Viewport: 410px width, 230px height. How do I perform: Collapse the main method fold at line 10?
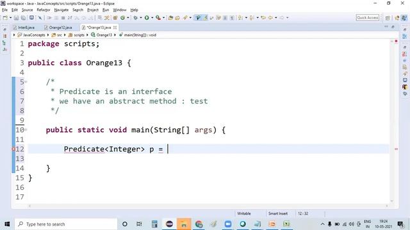tap(26, 130)
